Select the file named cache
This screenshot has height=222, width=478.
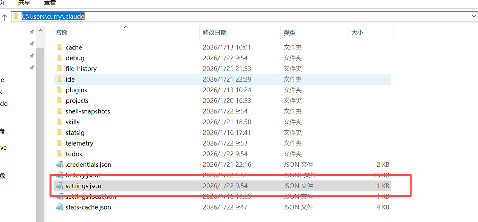(74, 47)
